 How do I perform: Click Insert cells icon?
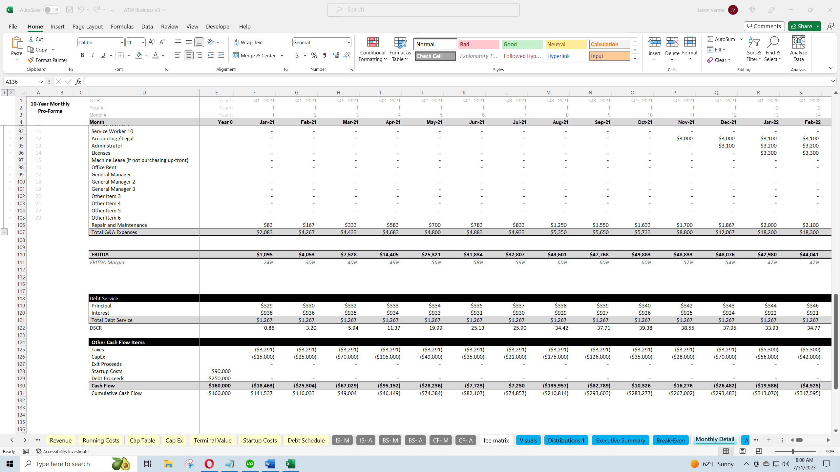click(654, 42)
